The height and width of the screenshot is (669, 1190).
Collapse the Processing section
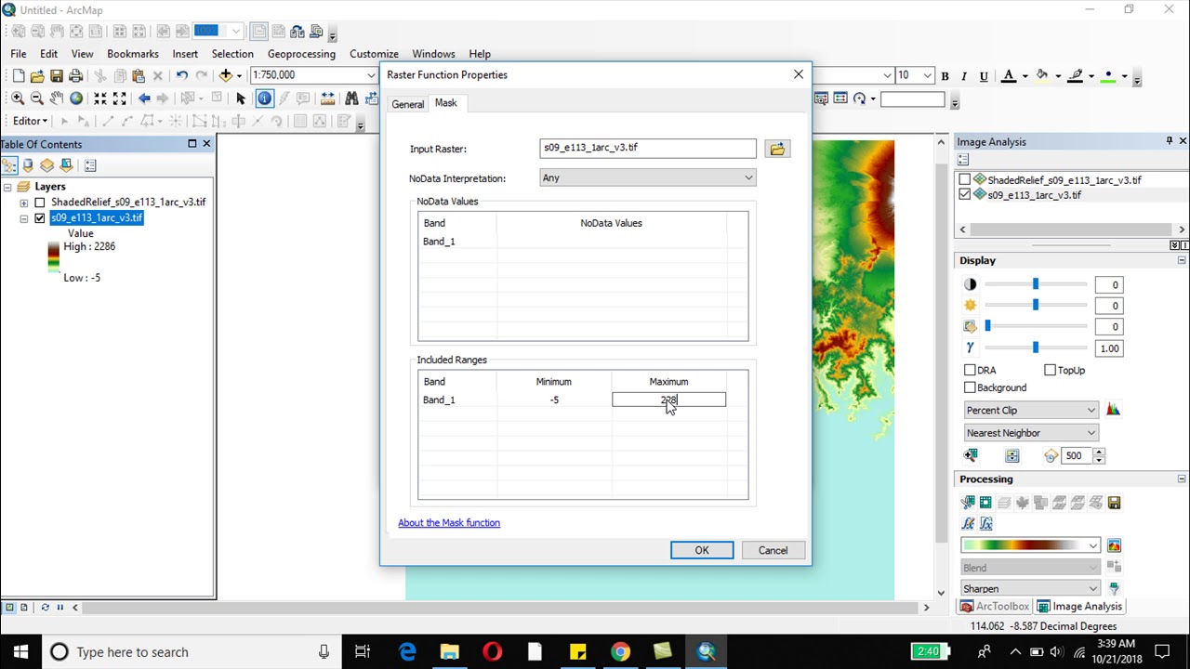[1182, 479]
